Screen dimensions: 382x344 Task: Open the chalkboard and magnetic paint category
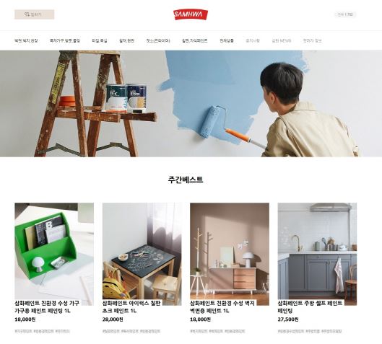[195, 40]
